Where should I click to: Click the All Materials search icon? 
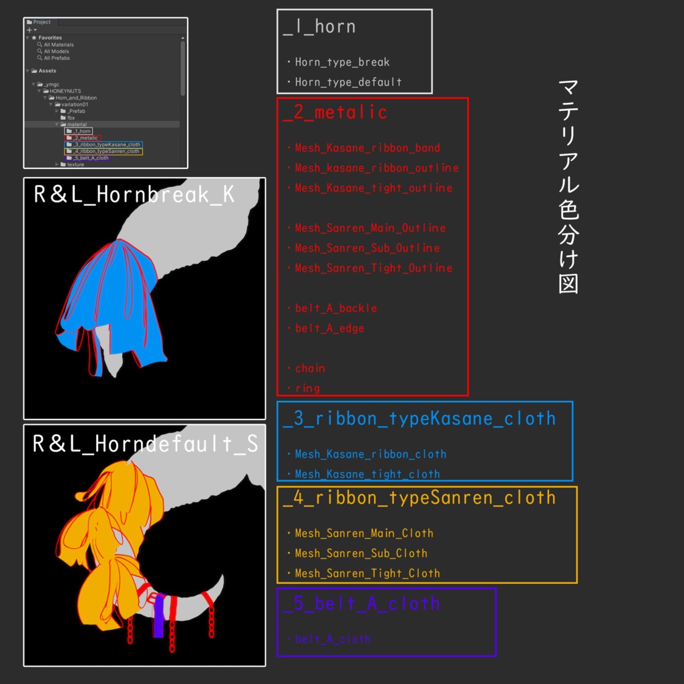(x=39, y=45)
